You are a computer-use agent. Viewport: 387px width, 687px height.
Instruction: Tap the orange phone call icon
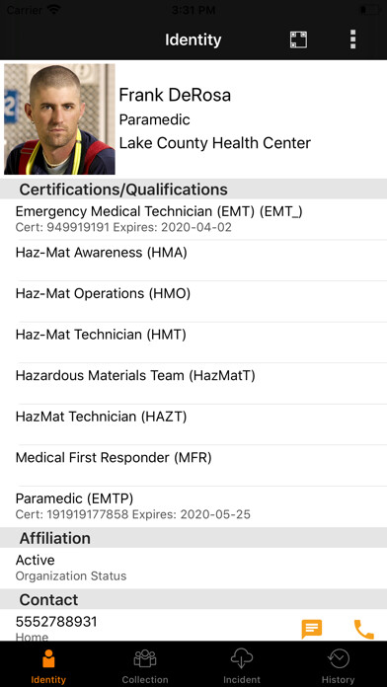click(x=363, y=629)
